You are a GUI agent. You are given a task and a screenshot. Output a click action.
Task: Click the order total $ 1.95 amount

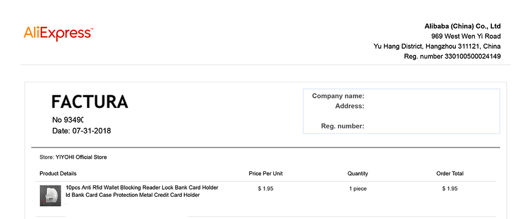pyautogui.click(x=450, y=189)
